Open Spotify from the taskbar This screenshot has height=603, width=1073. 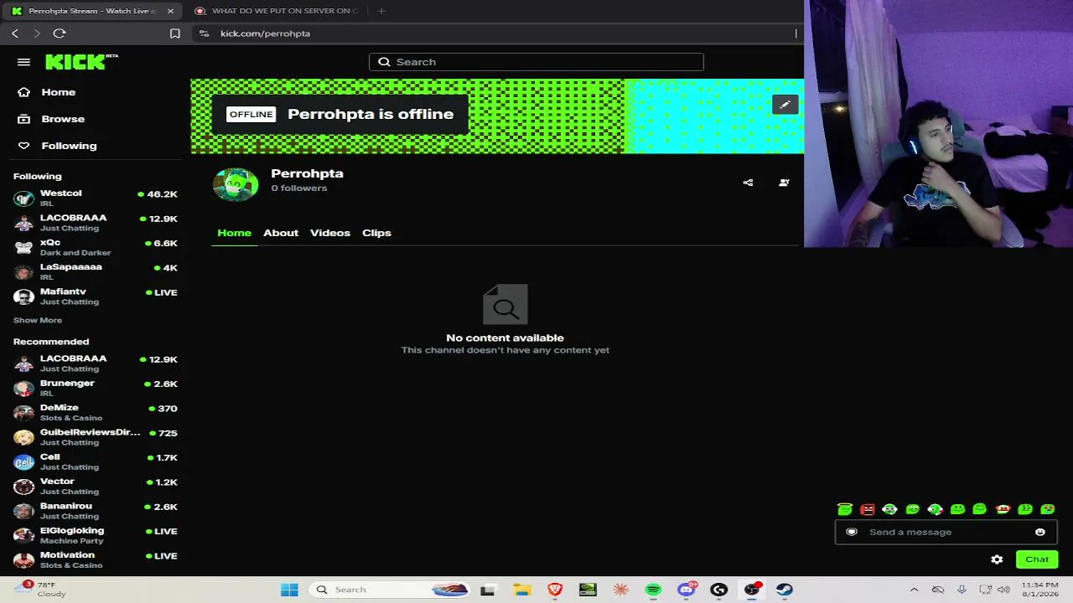tap(653, 590)
